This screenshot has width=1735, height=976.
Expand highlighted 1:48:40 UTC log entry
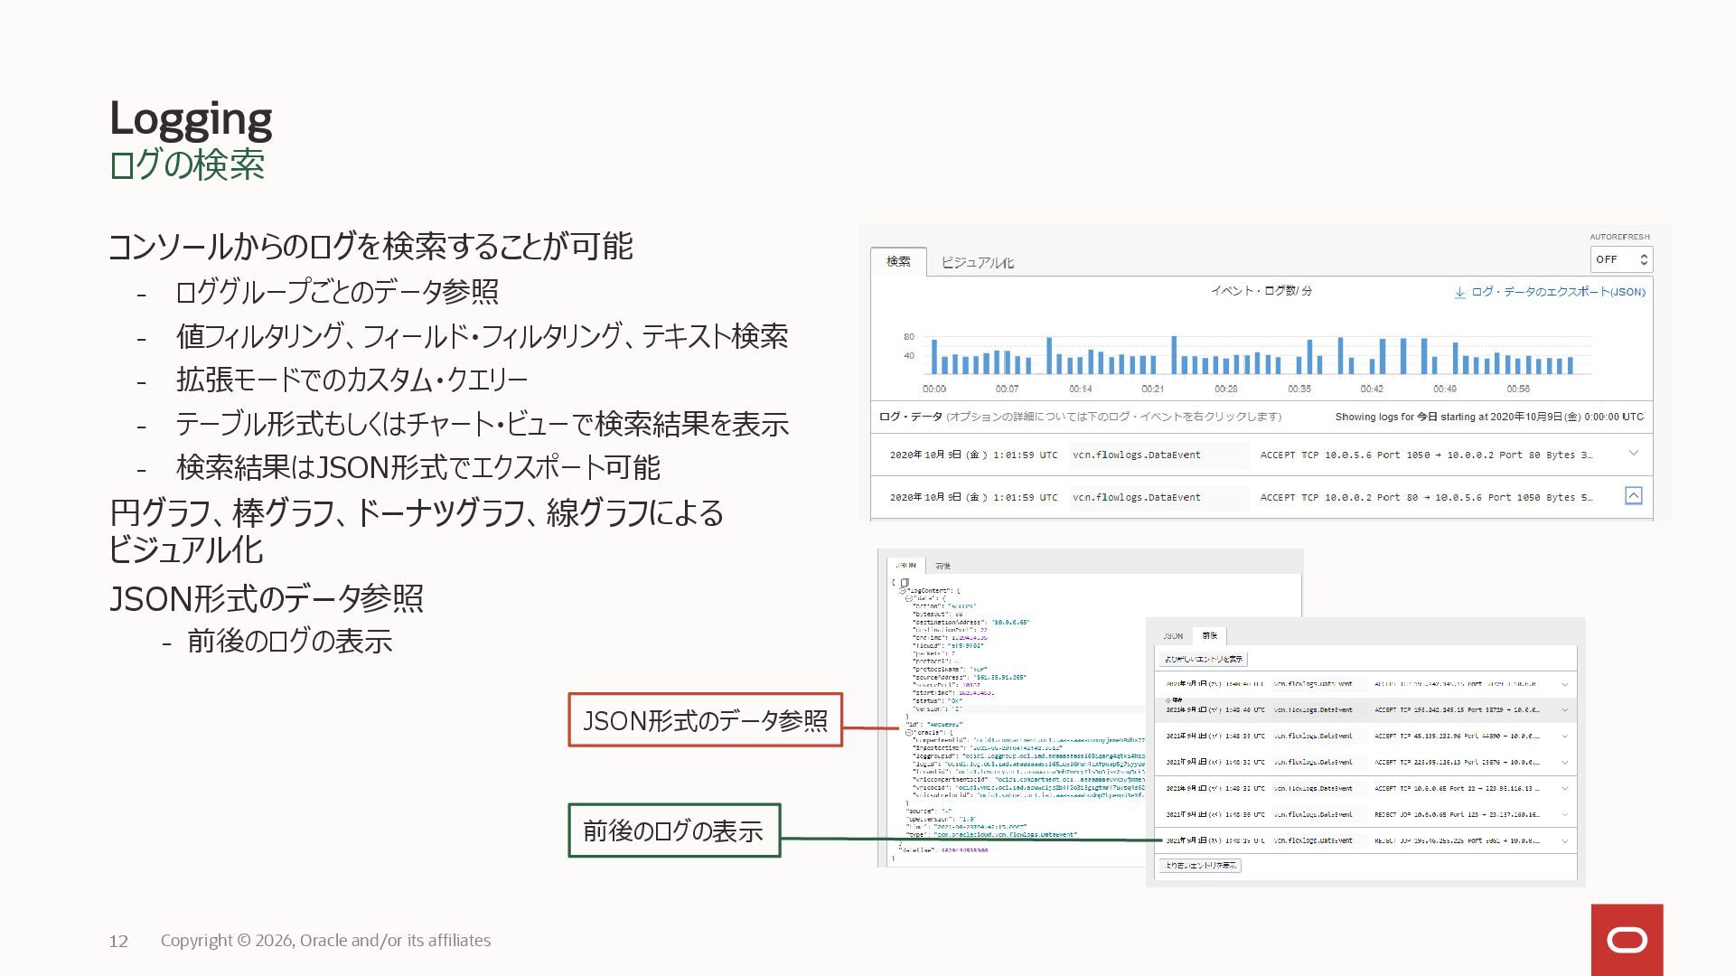click(x=1564, y=710)
